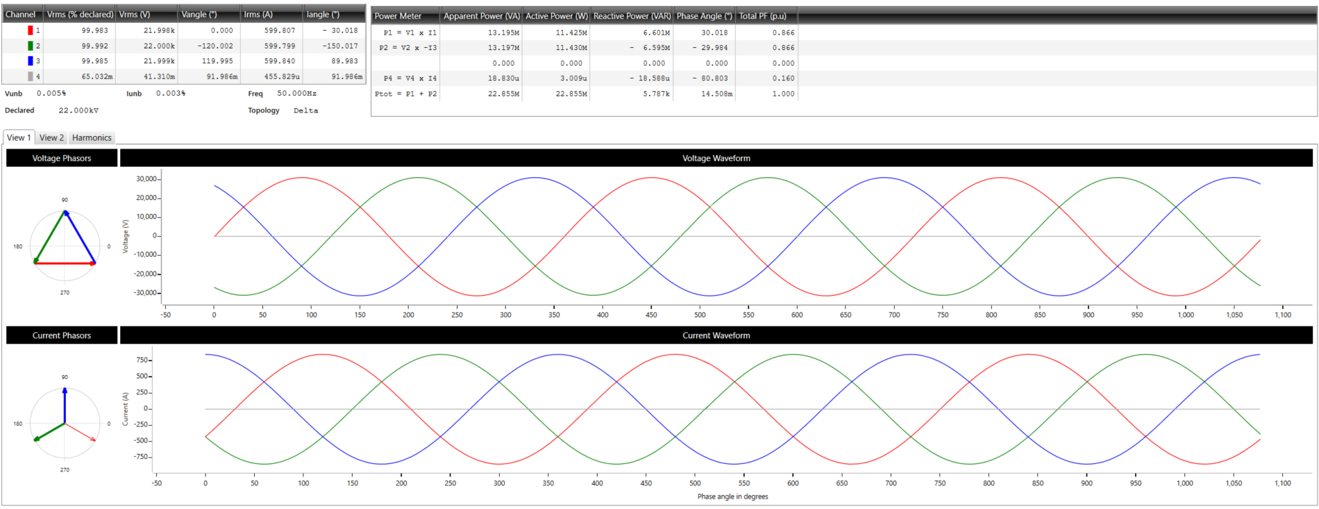Click the 21.998k Vrms cell for channel 1
Image resolution: width=1319 pixels, height=509 pixels.
point(146,31)
